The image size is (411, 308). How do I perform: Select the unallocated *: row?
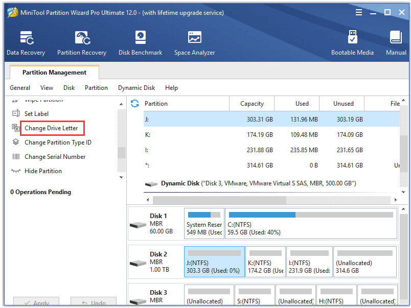271,165
